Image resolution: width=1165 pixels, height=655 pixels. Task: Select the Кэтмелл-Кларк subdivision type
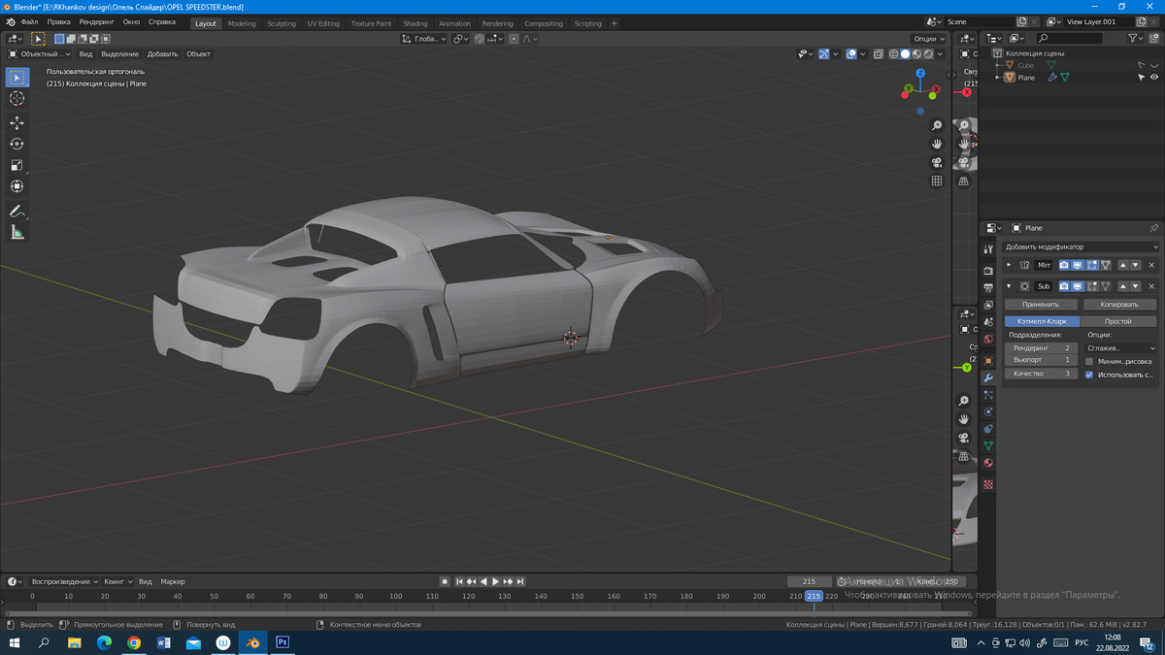tap(1042, 321)
